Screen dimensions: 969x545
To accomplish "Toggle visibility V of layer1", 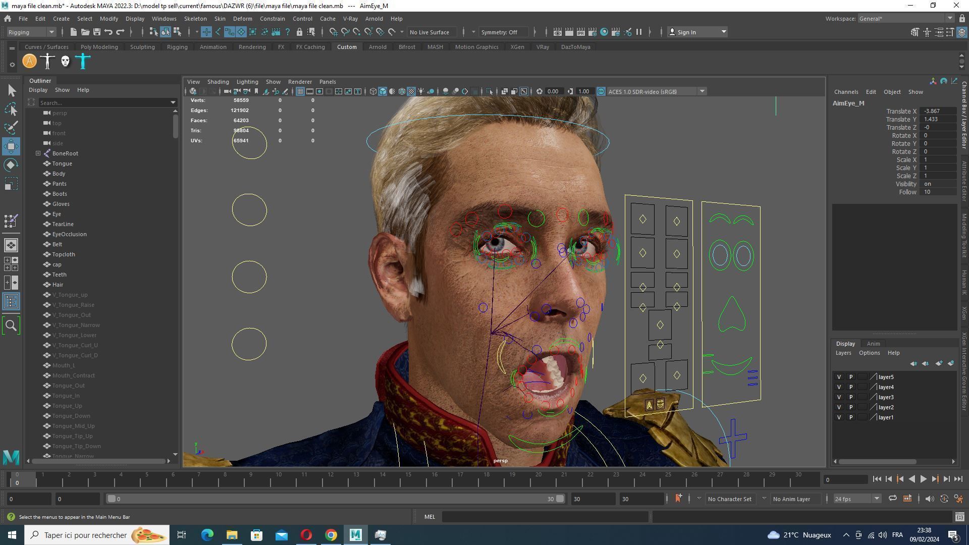I will coord(839,417).
